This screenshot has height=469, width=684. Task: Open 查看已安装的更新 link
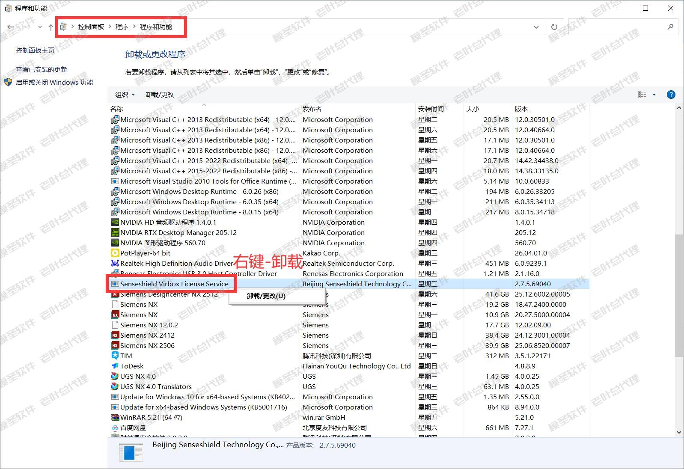(42, 69)
